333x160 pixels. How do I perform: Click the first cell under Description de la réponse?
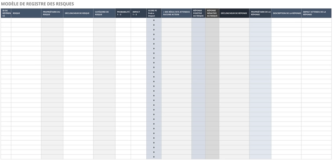point(286,20)
